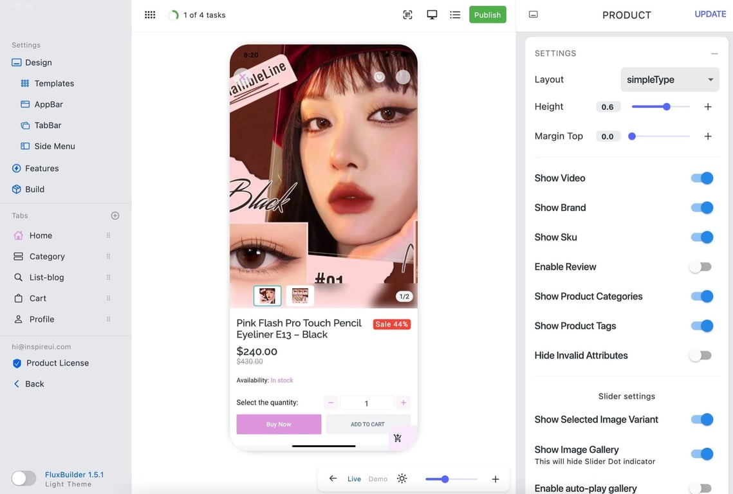
Task: Increase Height with plus button
Action: (708, 107)
